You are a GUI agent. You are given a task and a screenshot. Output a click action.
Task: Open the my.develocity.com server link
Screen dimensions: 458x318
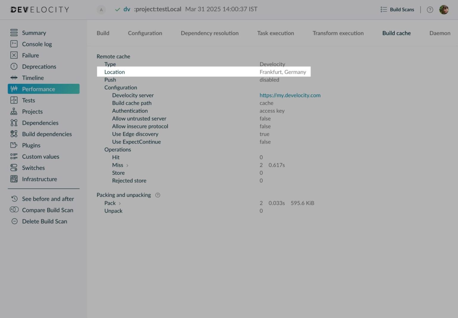coord(290,95)
